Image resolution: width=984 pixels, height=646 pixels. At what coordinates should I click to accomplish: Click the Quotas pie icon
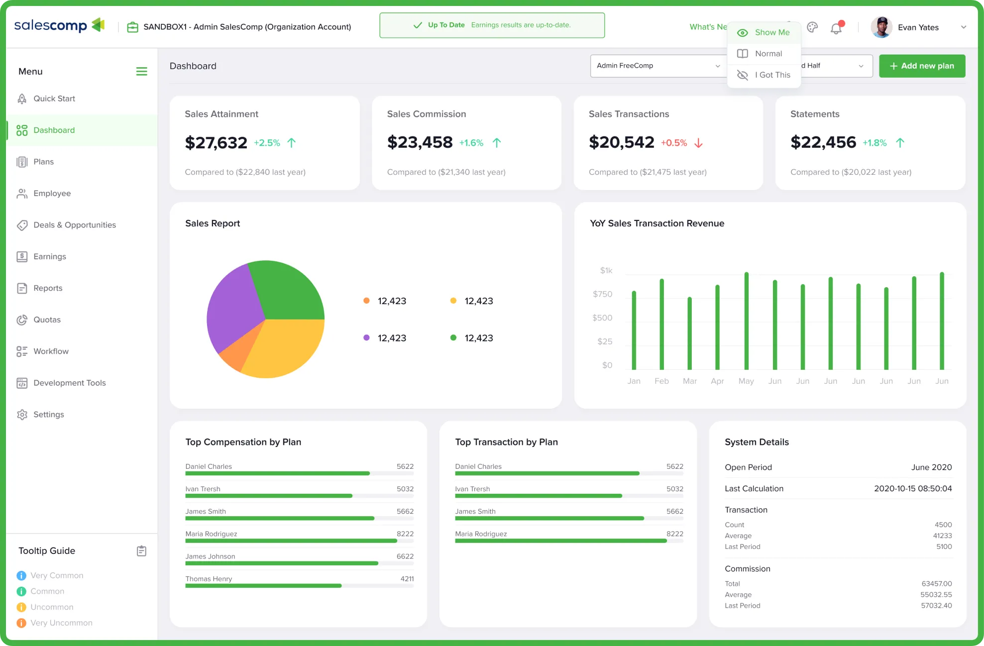22,320
